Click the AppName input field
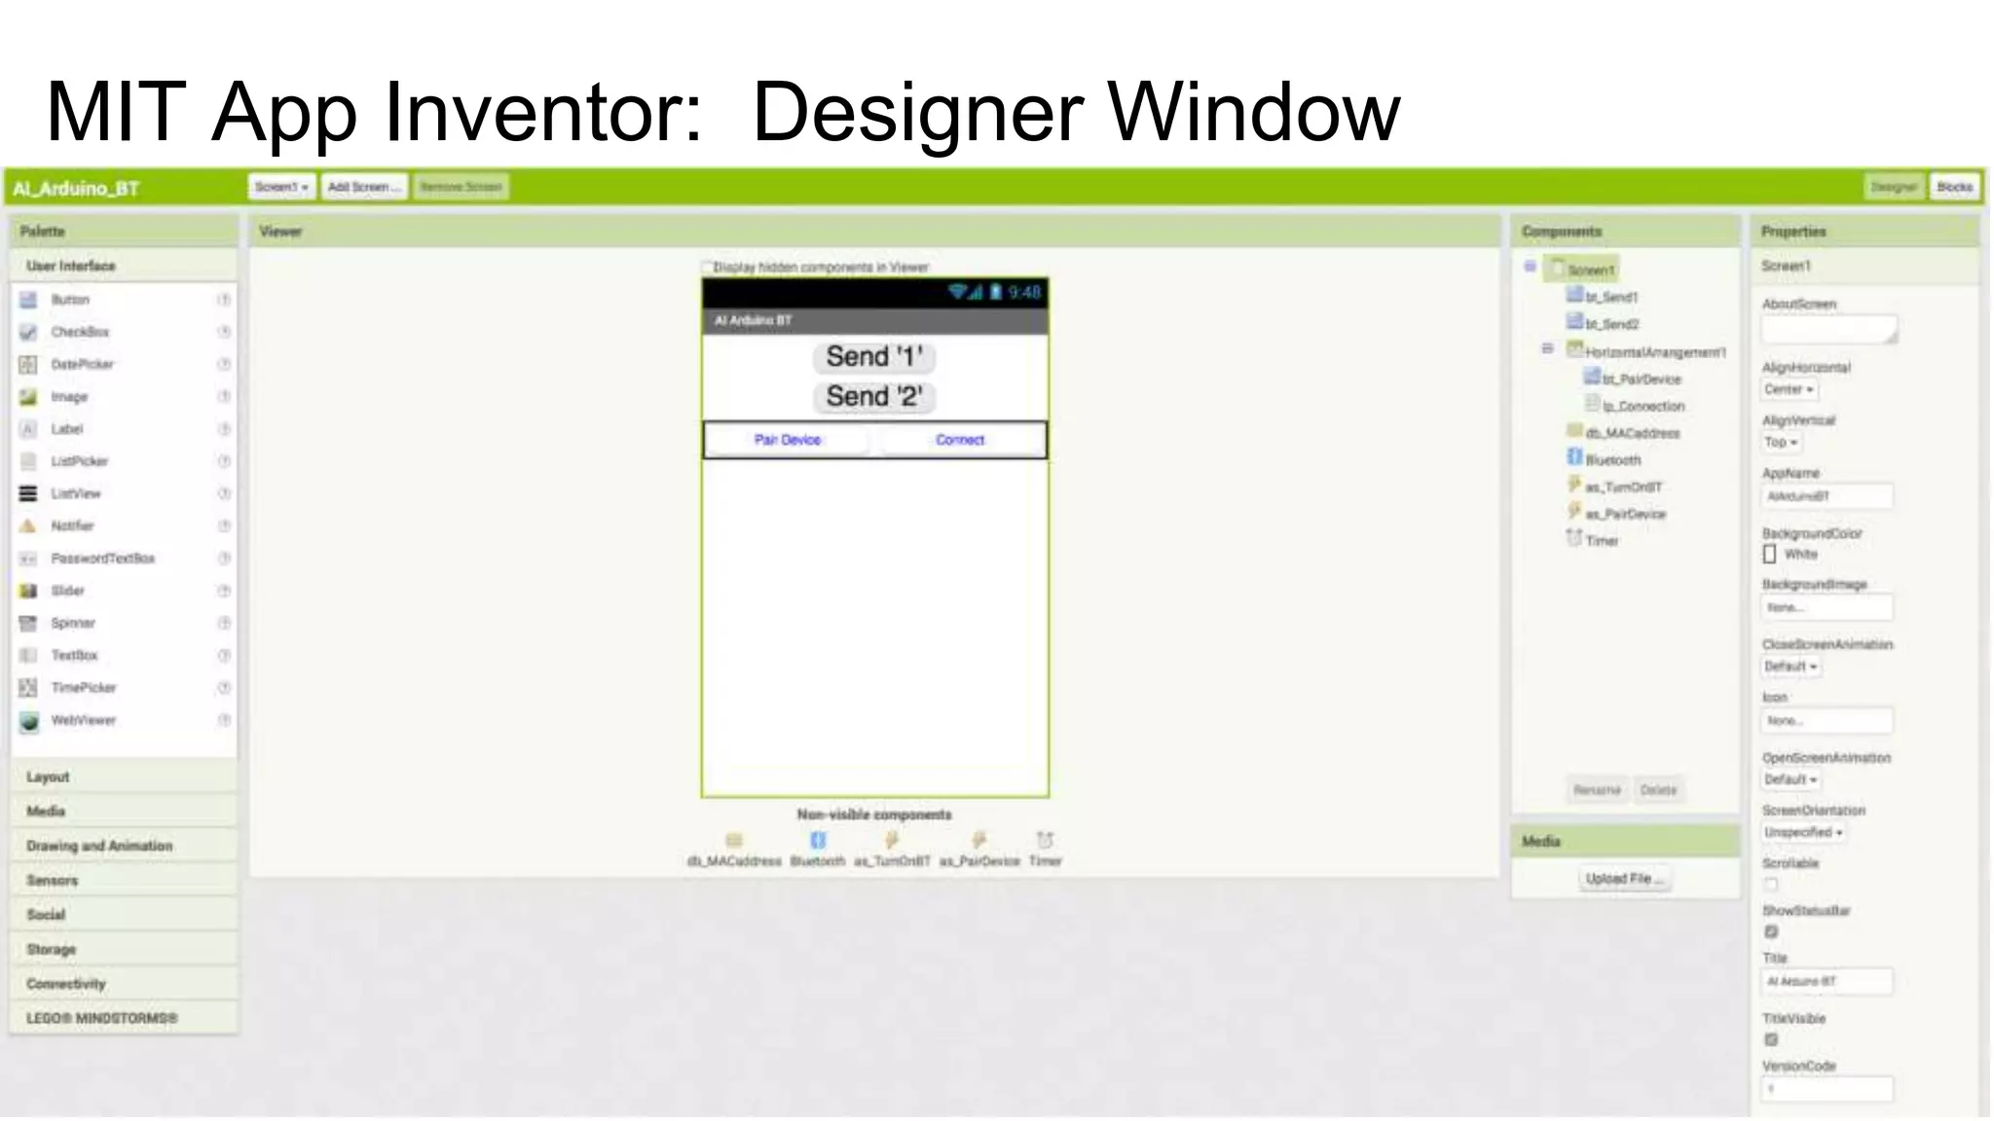 pyautogui.click(x=1828, y=496)
